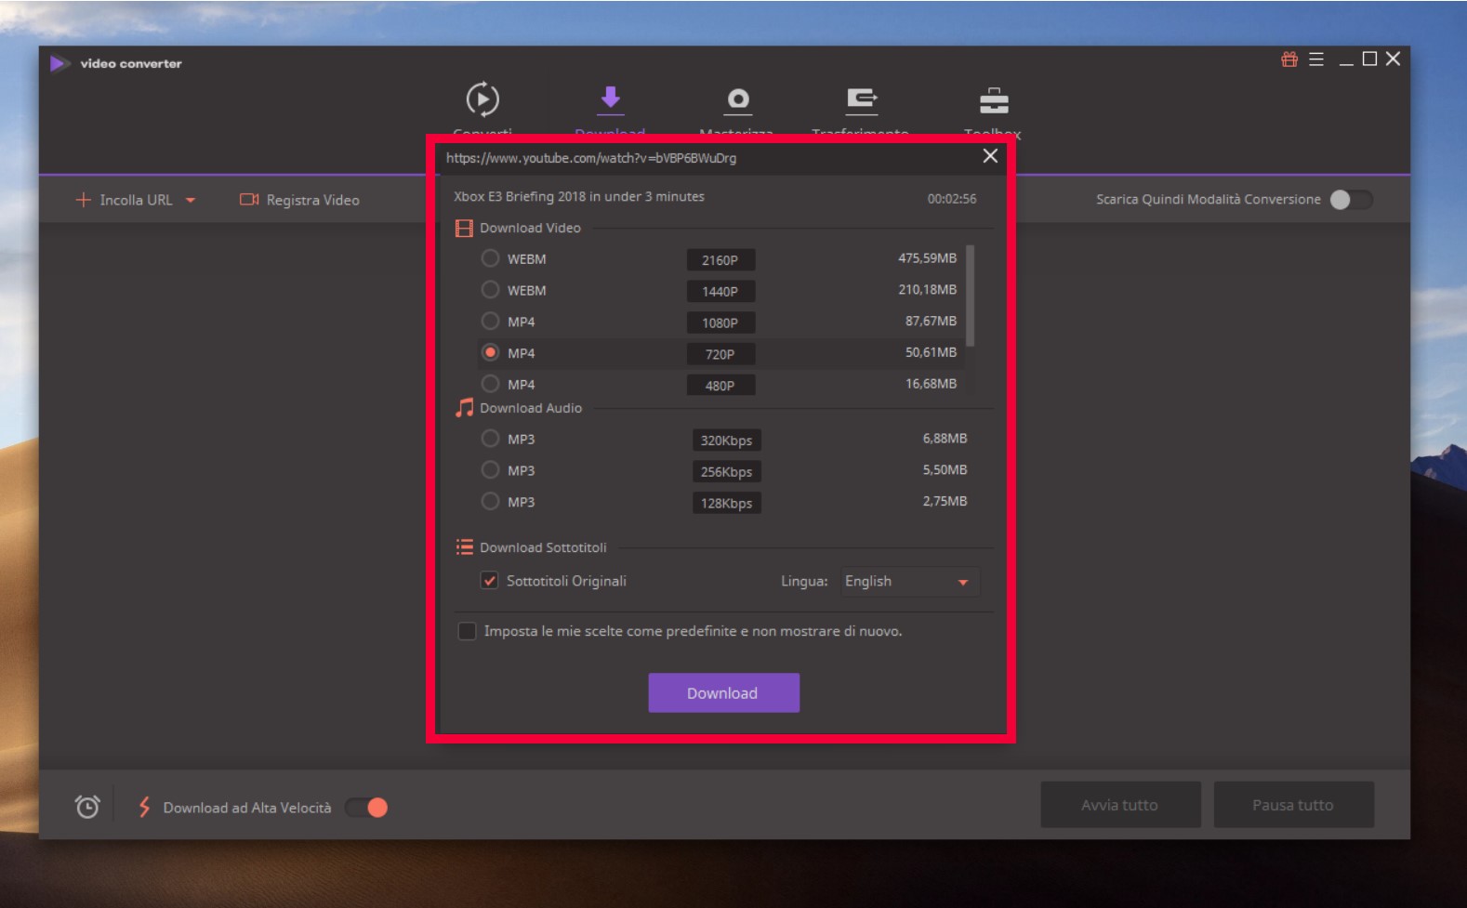This screenshot has height=908, width=1467.
Task: Click the 720P resolution badge
Action: click(720, 354)
